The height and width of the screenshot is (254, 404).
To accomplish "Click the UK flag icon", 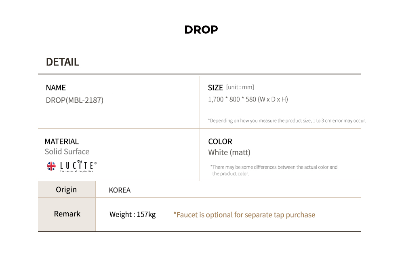I will click(x=51, y=166).
